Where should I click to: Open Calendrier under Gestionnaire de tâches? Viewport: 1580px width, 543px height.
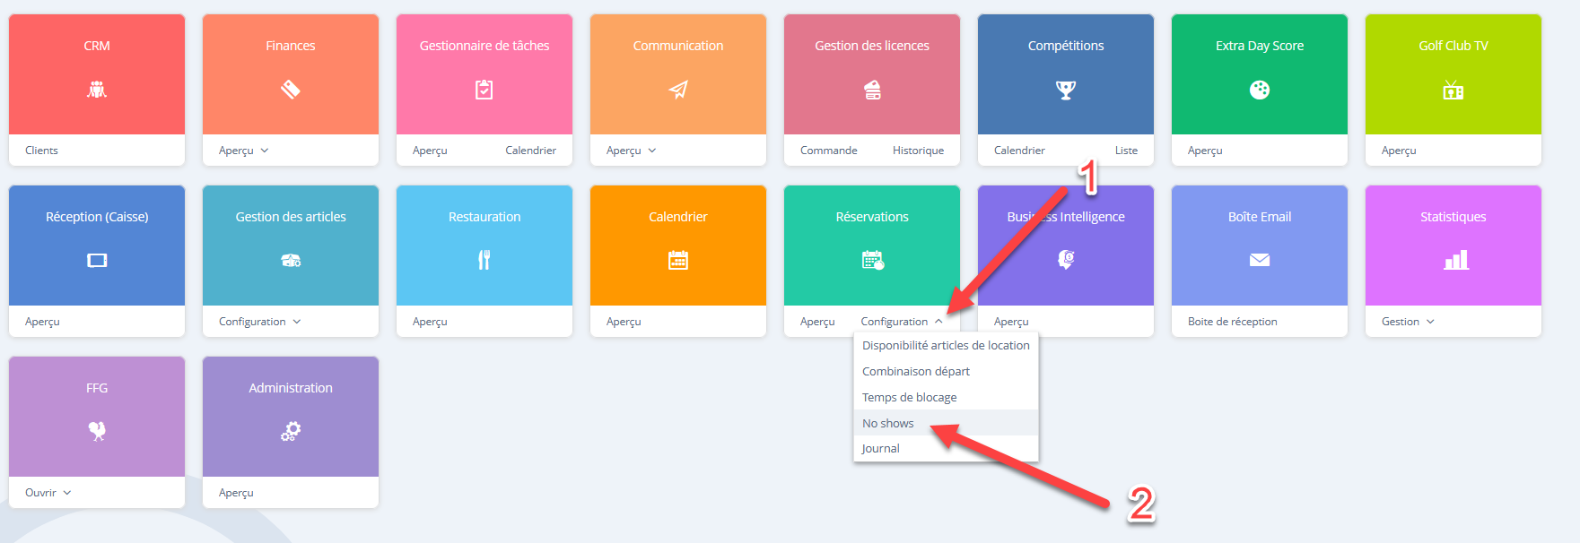click(x=530, y=151)
